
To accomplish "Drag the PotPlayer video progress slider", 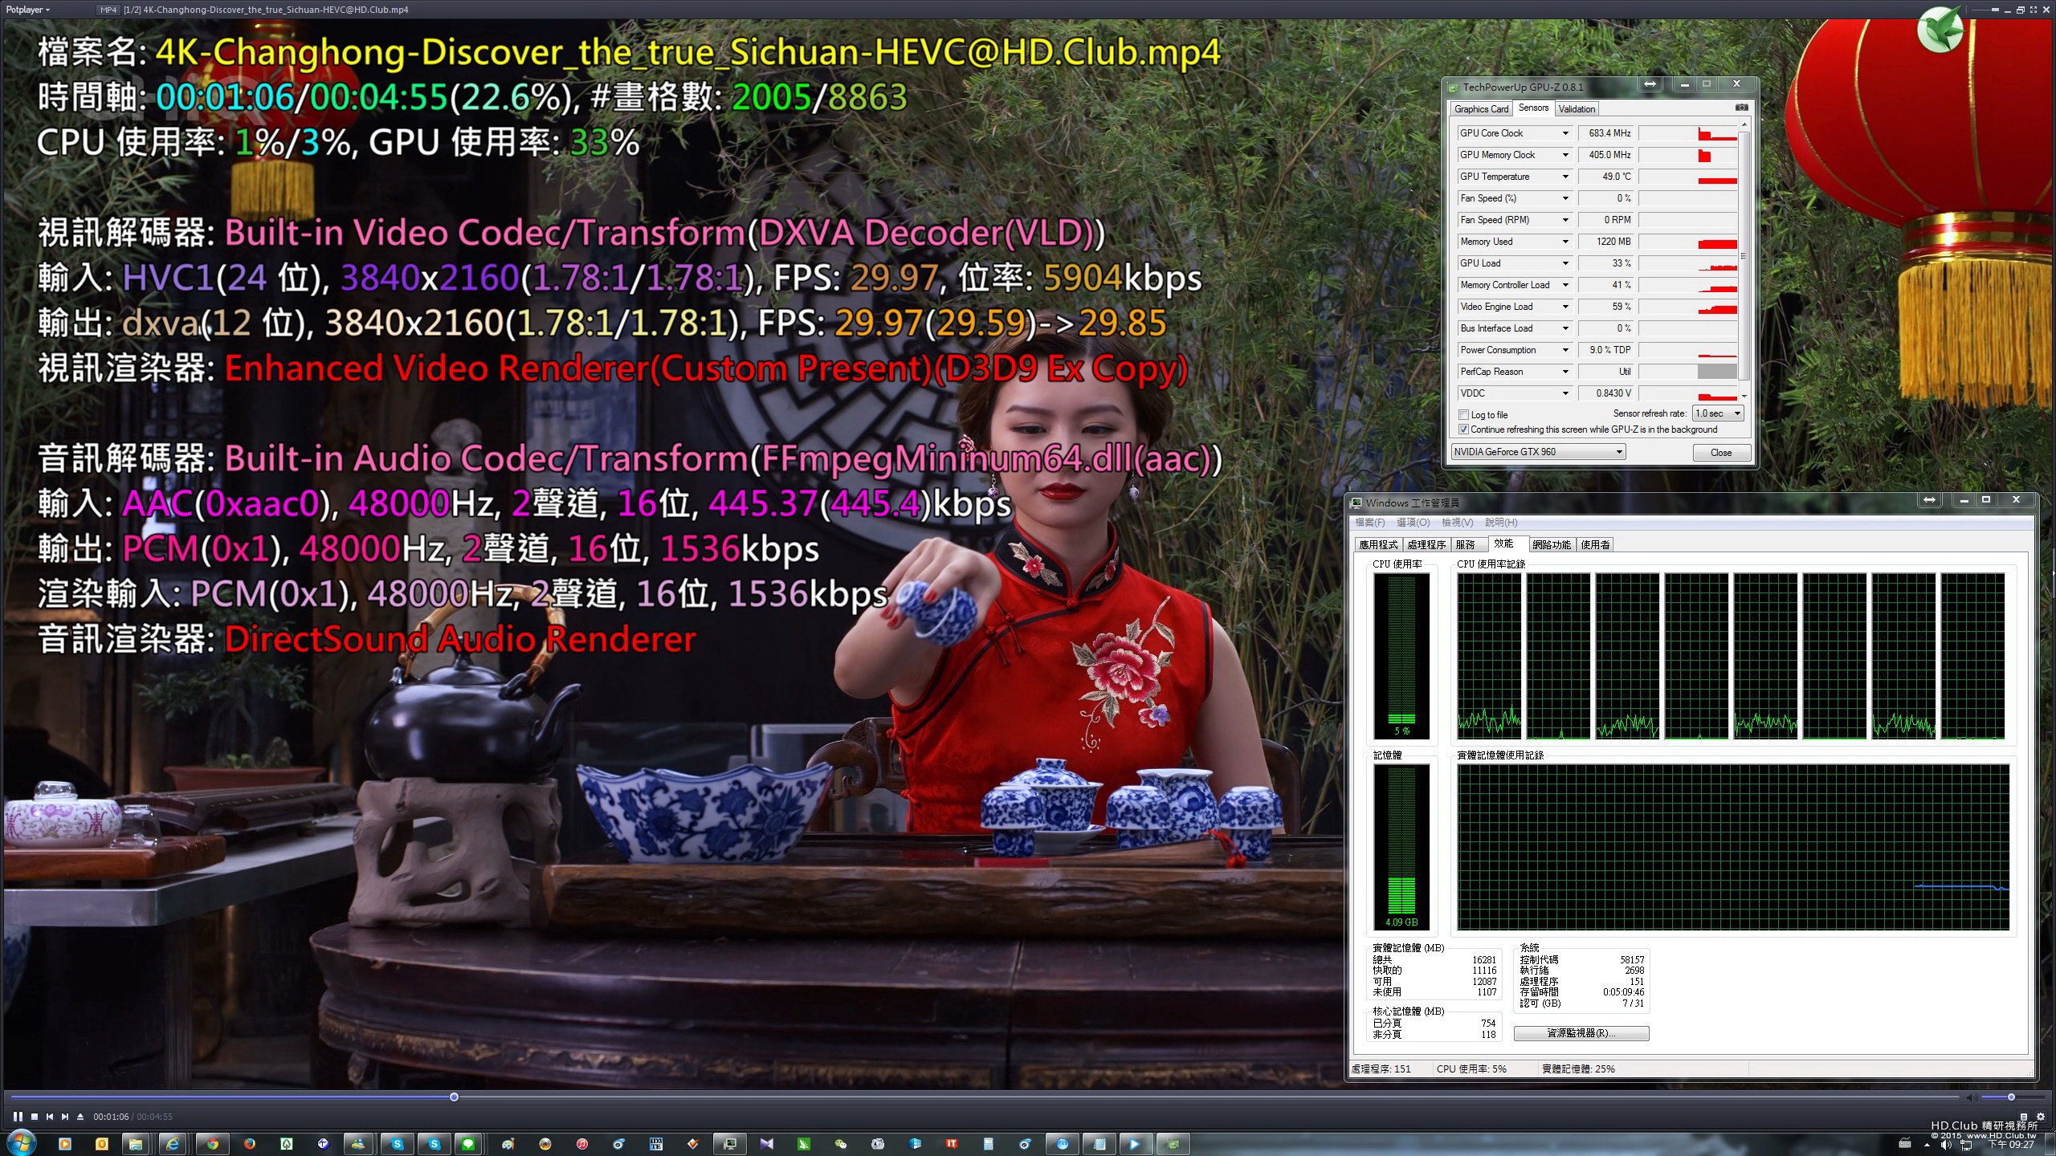I will click(x=453, y=1097).
